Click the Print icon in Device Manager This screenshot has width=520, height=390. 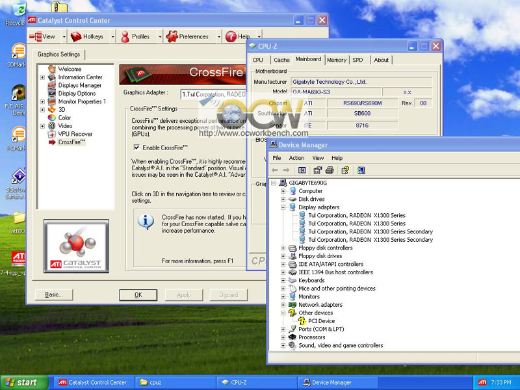point(330,170)
